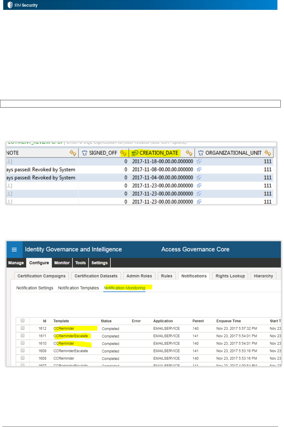Check the box for notification 1610
The height and width of the screenshot is (427, 284).
pos(23,343)
